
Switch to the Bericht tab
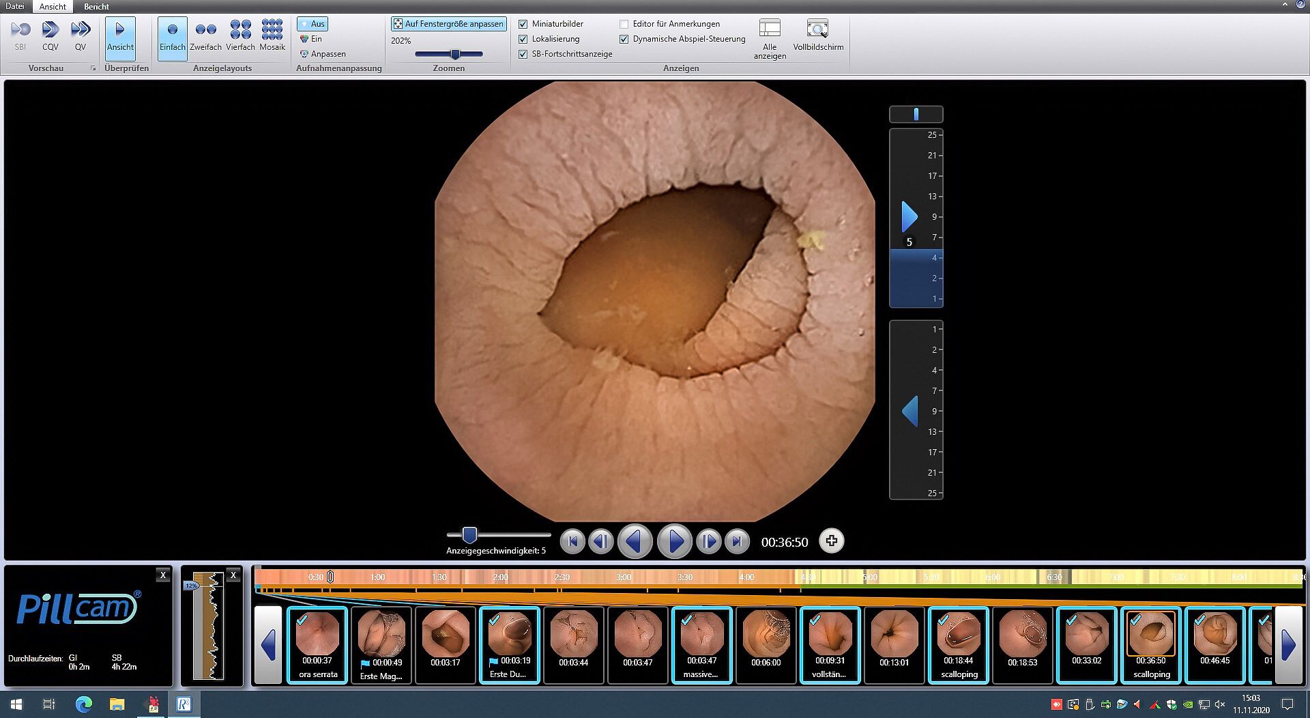(x=96, y=6)
